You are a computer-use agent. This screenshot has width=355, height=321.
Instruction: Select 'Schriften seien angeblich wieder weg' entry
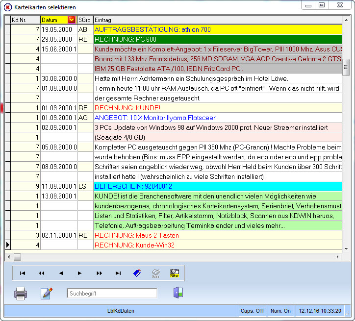click(218, 167)
